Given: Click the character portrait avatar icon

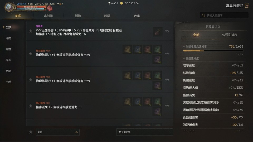Looking at the screenshot, I should [8, 7].
